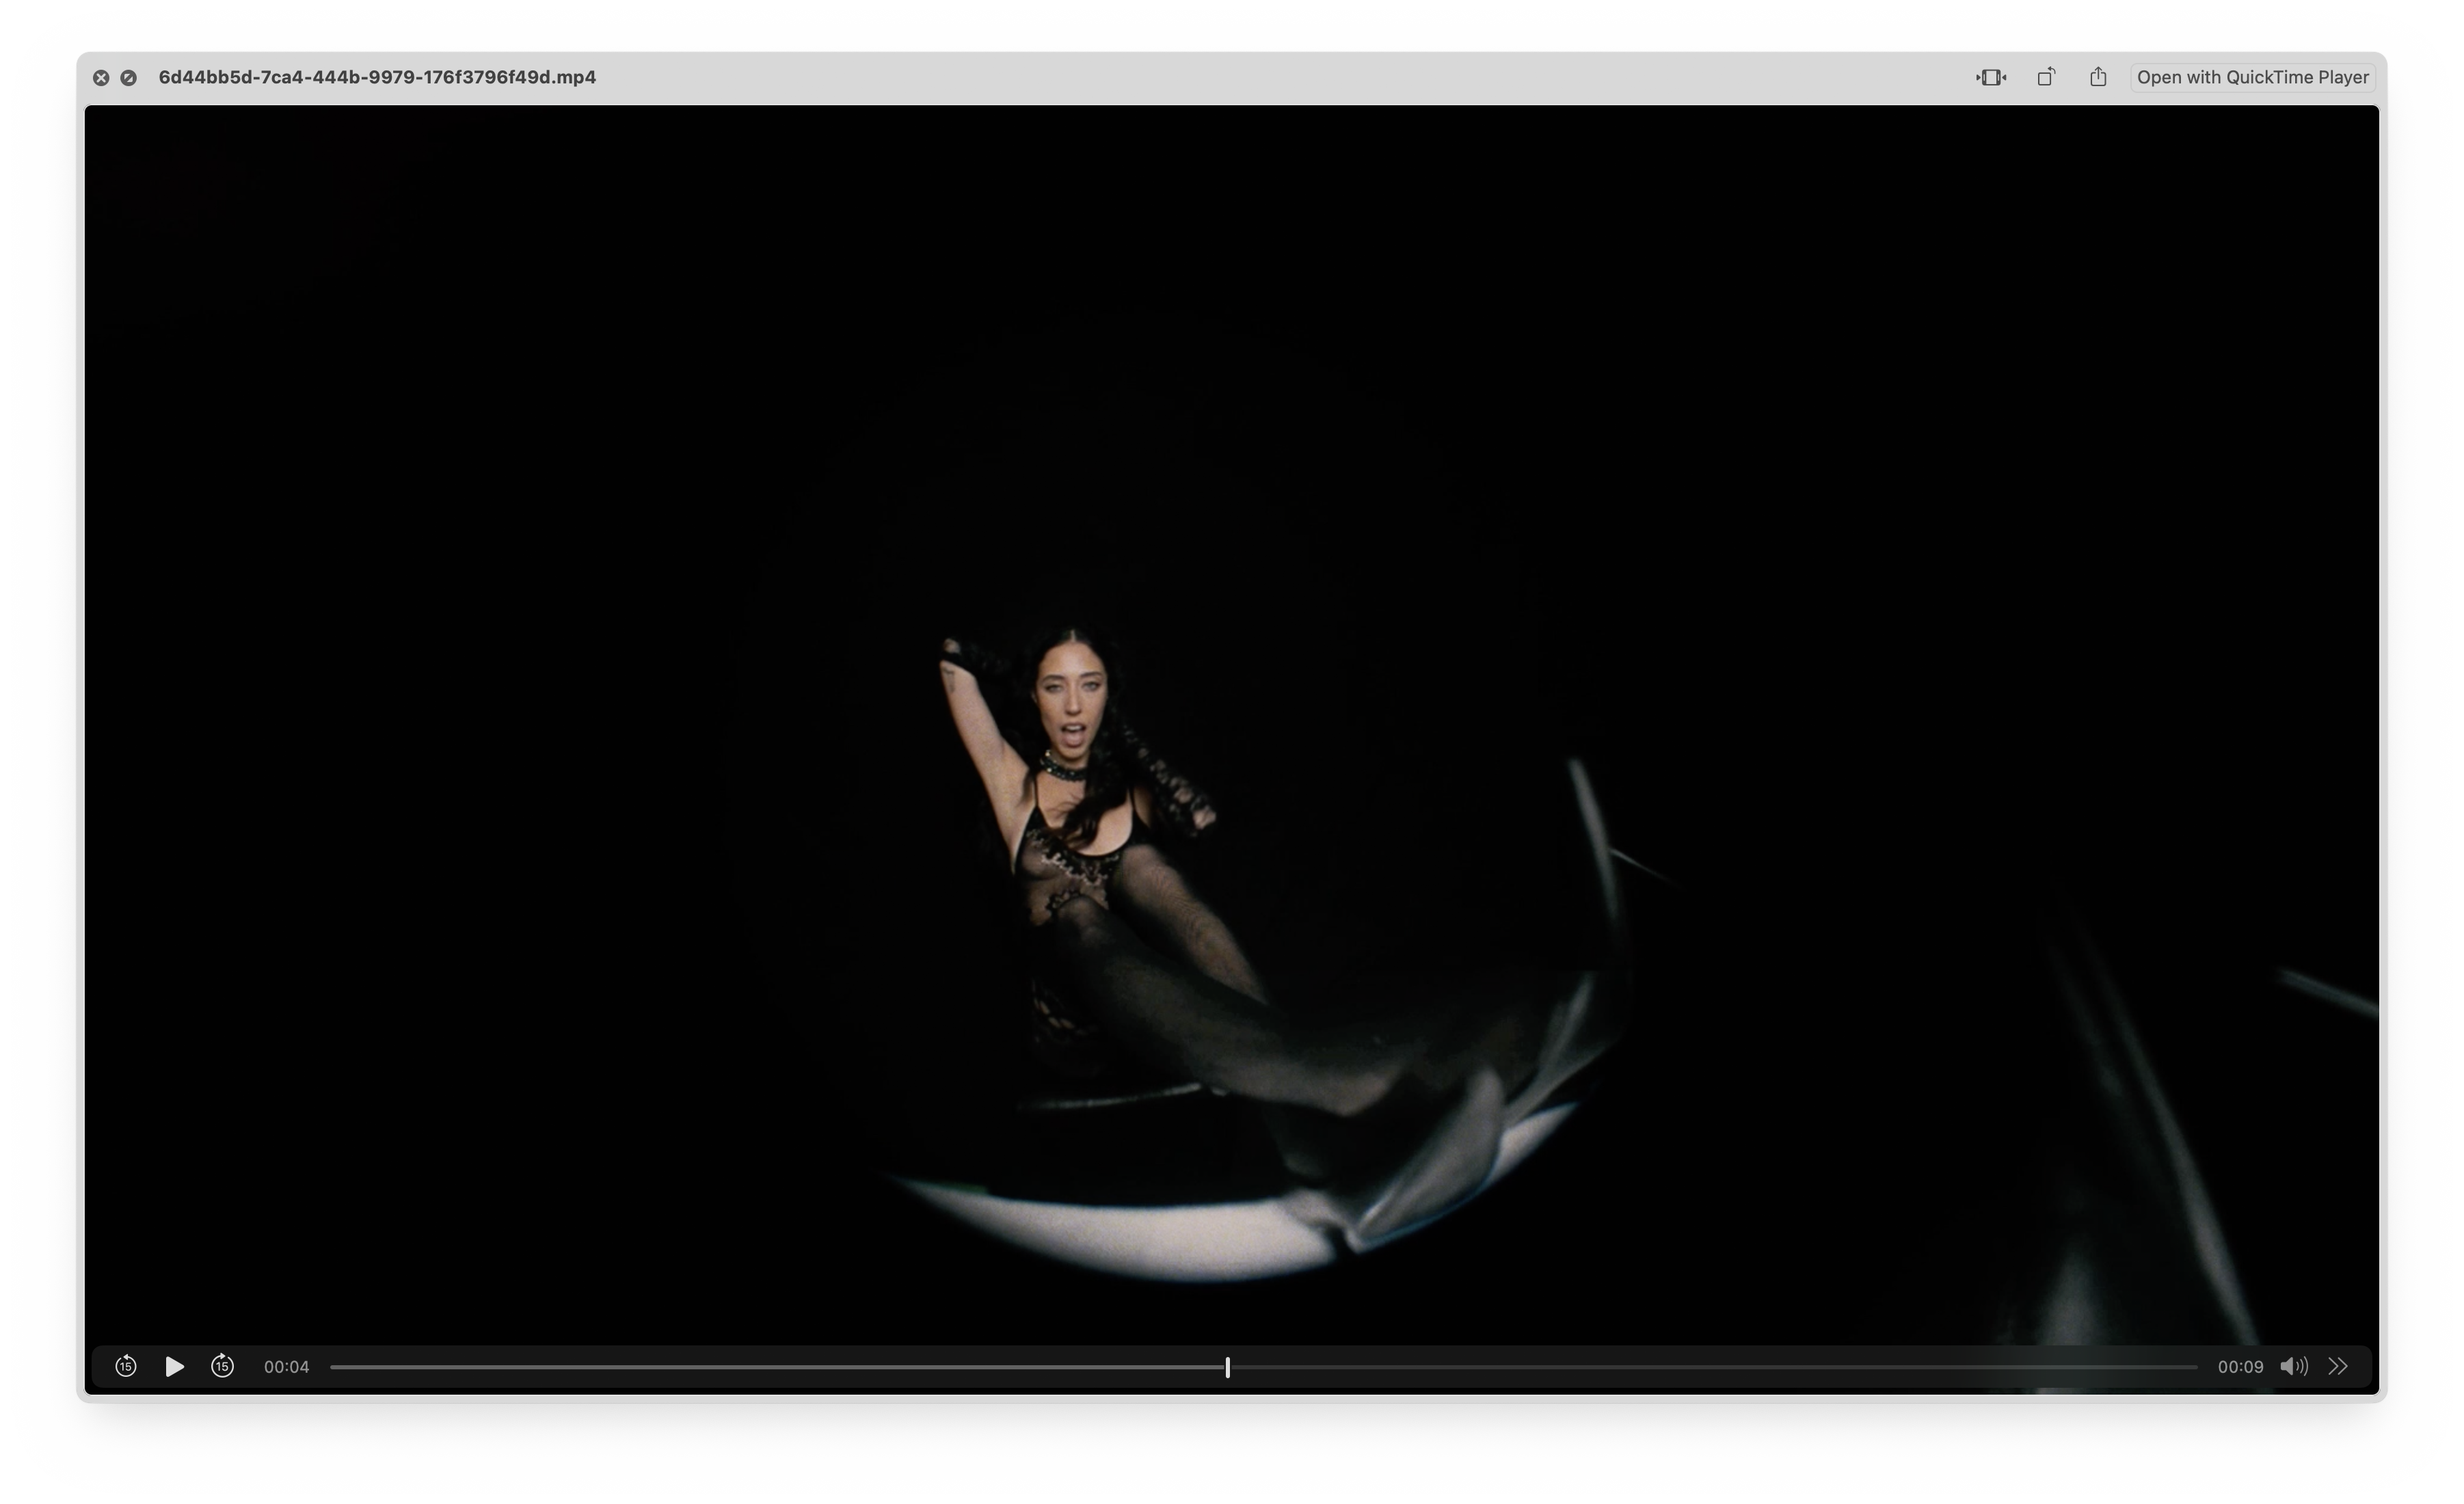
Task: Rotate the video with the rotate icon
Action: 2046,77
